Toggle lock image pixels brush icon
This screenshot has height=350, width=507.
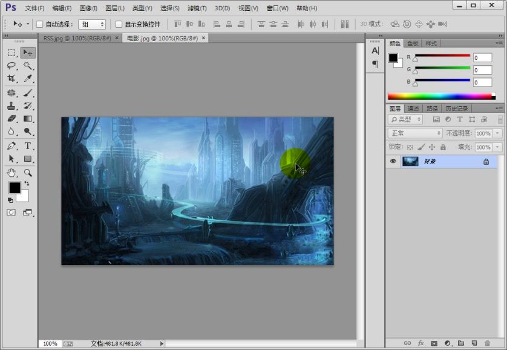(x=421, y=147)
